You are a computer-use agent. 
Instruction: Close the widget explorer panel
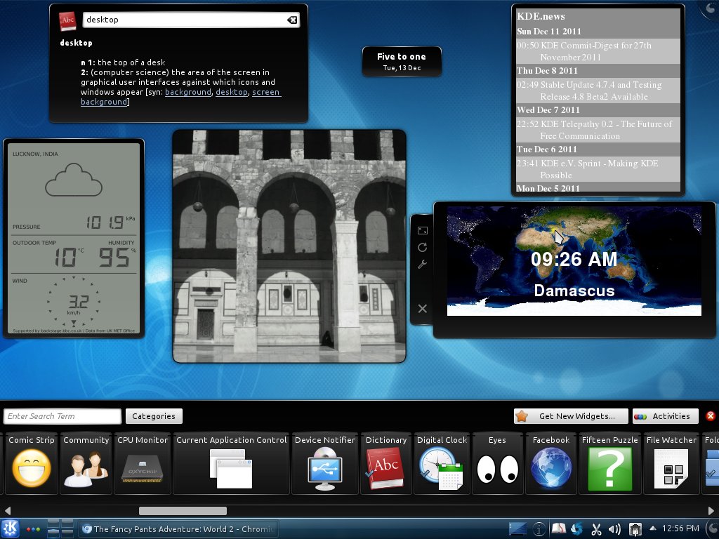pos(711,415)
